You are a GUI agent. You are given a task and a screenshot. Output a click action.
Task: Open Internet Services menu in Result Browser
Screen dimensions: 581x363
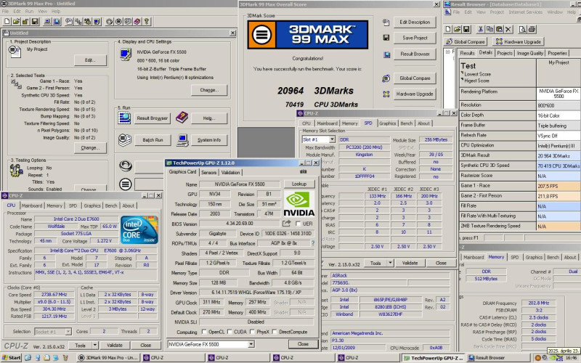[525, 12]
